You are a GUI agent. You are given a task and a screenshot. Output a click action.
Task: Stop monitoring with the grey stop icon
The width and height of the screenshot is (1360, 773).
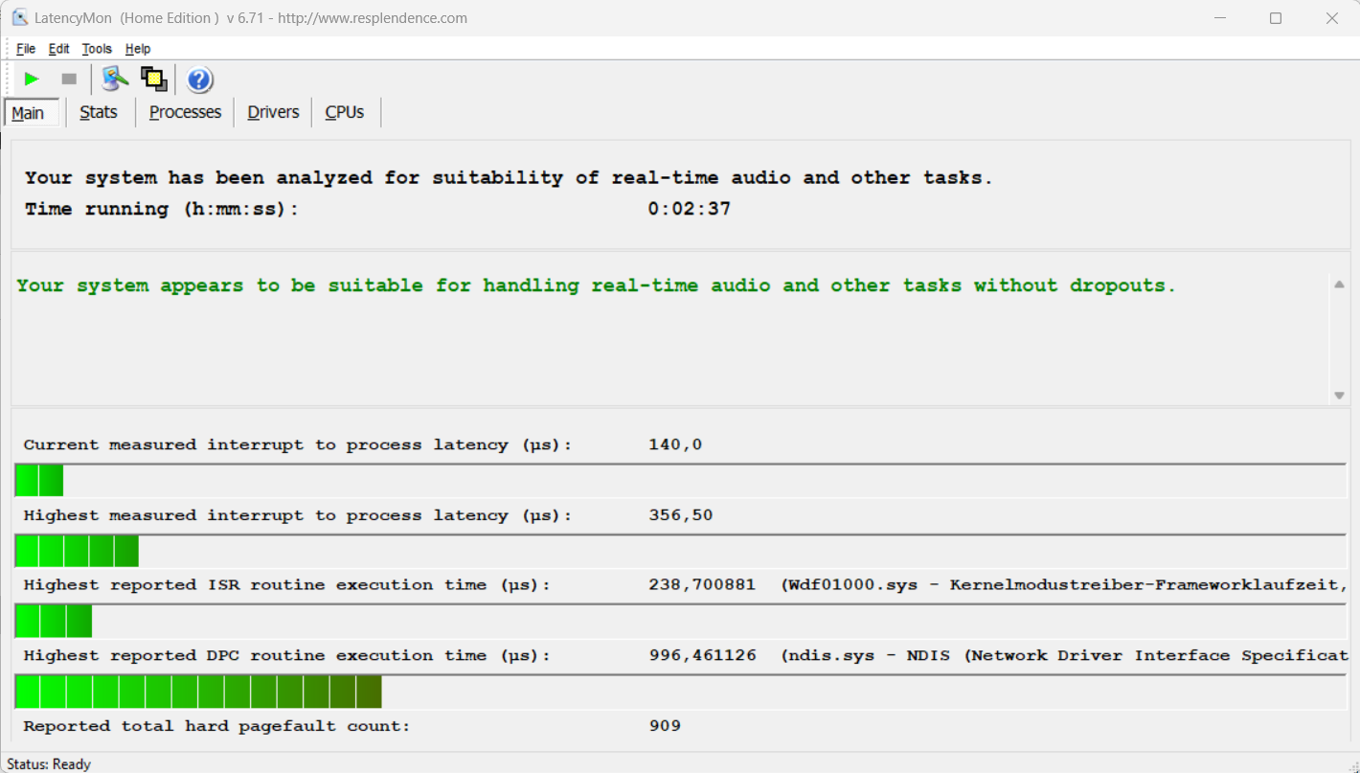69,79
